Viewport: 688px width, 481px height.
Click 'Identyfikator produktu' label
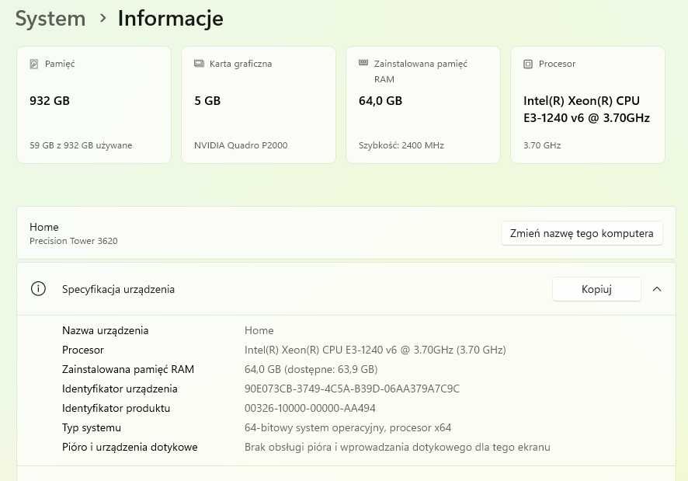pos(116,408)
